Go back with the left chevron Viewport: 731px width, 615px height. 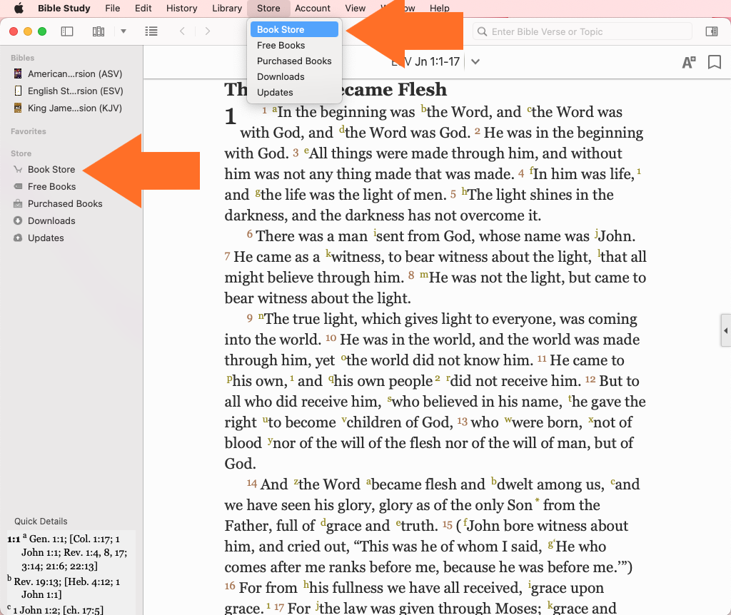click(183, 31)
